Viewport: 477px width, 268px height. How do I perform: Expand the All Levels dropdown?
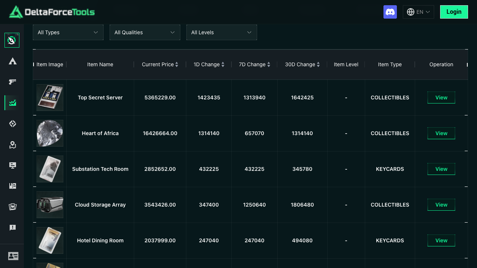[222, 32]
